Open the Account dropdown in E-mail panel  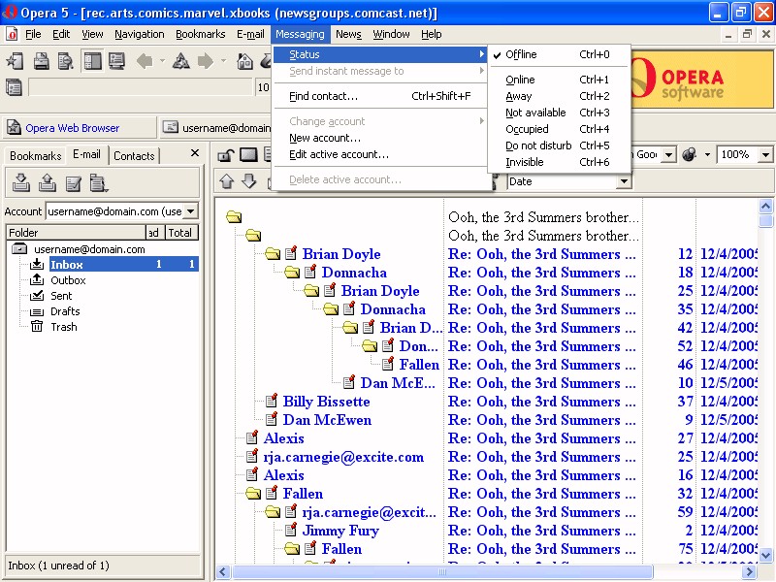click(191, 211)
